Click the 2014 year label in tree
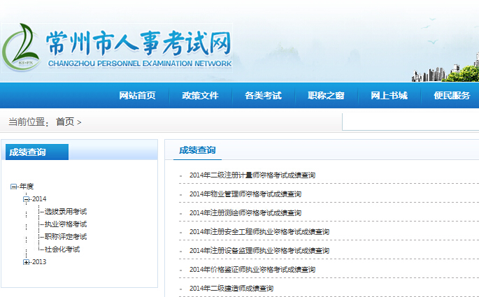This screenshot has height=297, width=479. pos(39,199)
